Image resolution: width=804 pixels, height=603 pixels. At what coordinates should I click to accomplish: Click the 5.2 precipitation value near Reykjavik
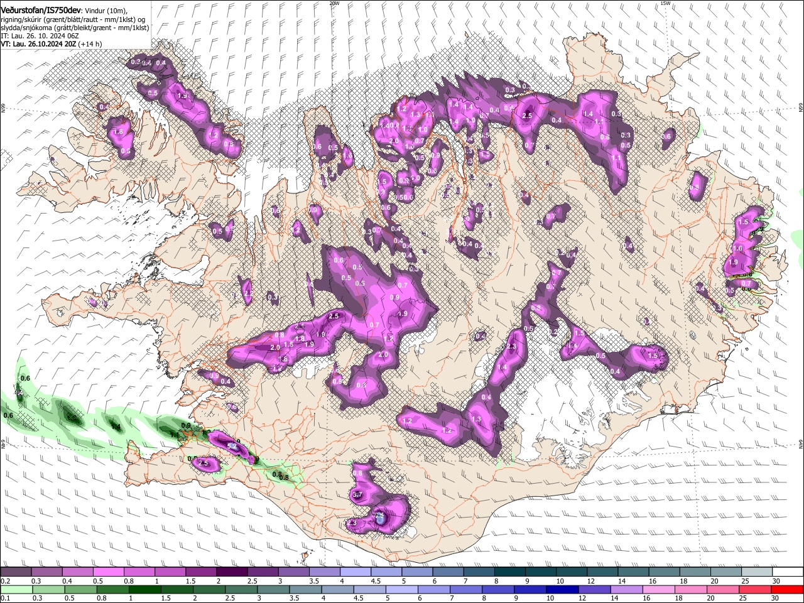click(x=231, y=447)
